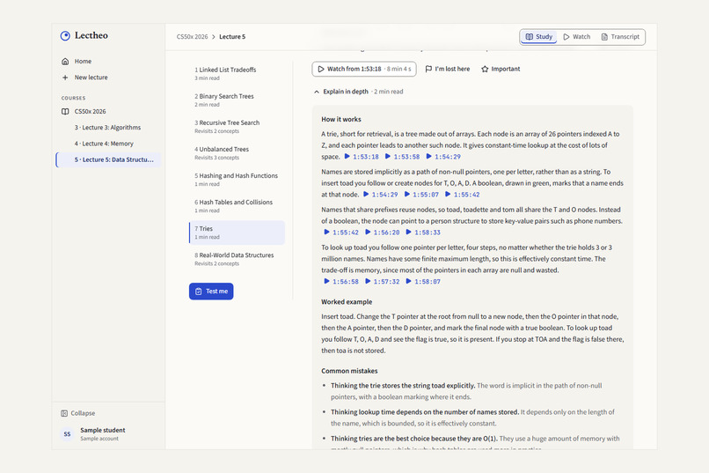709x473 pixels.
Task: Switch to the Watch tab
Action: click(576, 37)
